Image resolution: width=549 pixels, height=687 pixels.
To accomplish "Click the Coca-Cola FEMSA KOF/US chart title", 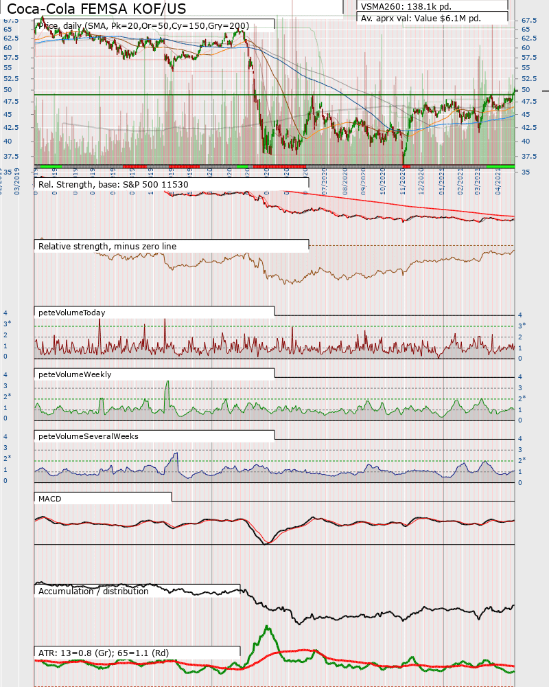I will coord(96,8).
